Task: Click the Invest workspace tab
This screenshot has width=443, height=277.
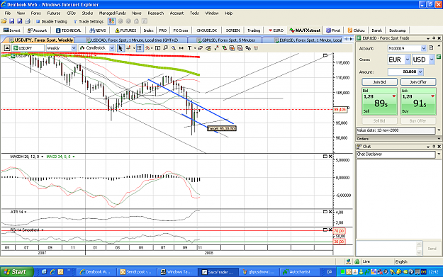Action: [11, 30]
